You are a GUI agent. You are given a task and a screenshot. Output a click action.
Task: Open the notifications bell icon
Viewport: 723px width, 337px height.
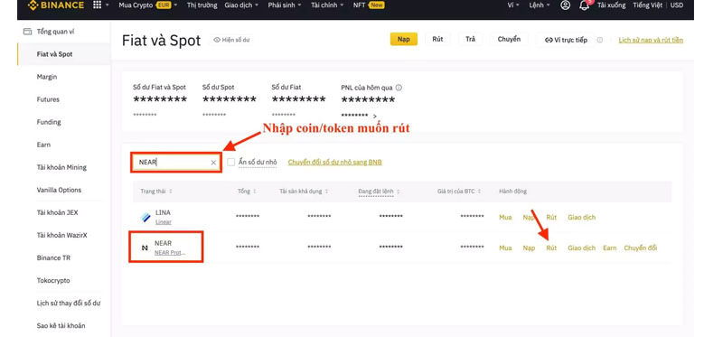click(584, 5)
